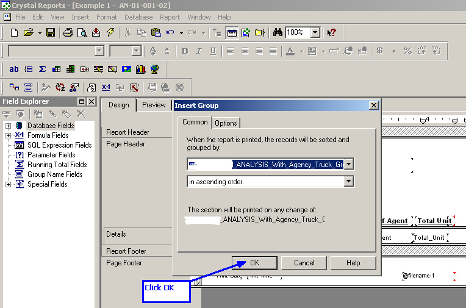Image resolution: width=466 pixels, height=308 pixels.
Task: Open Print Preview magnifier page icon
Action: [x=82, y=32]
